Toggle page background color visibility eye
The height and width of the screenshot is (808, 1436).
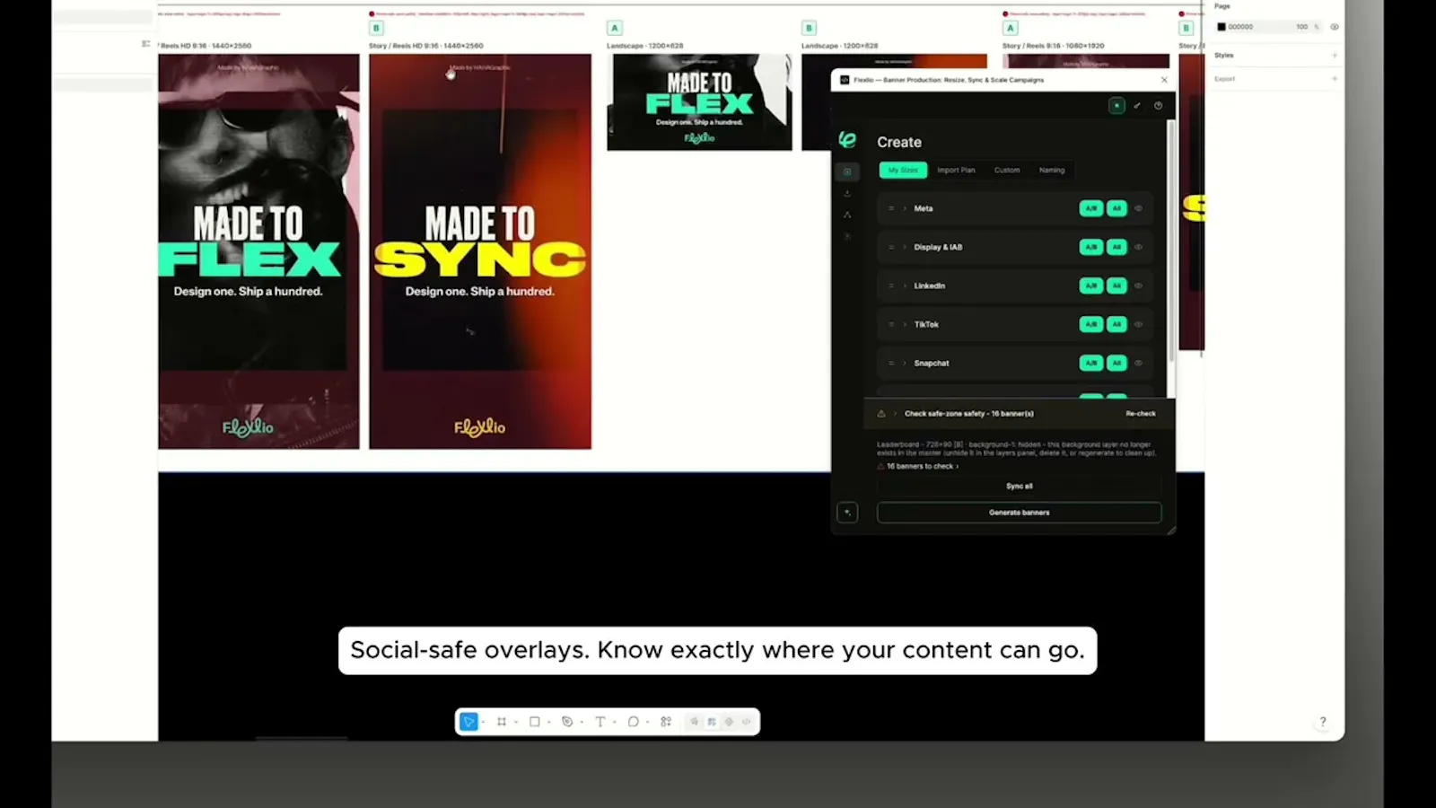pos(1335,27)
